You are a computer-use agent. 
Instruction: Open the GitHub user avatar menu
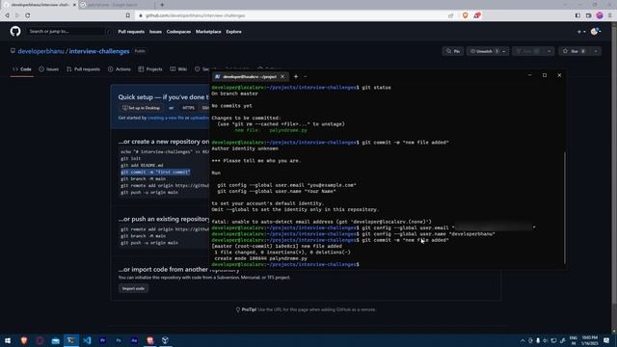pos(596,32)
